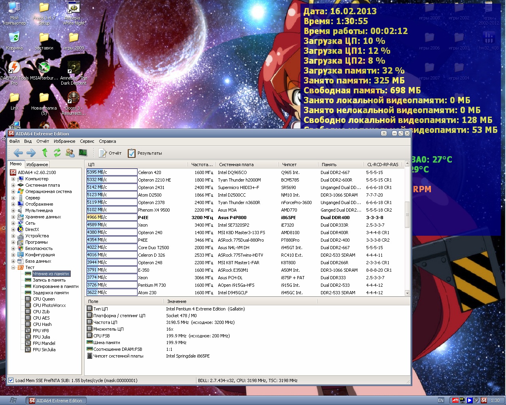This screenshot has width=506, height=405.
Task: Expand the Хранение данных tree node
Action: [13, 217]
